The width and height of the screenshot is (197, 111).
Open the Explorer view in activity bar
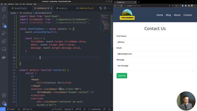coord(4,9)
